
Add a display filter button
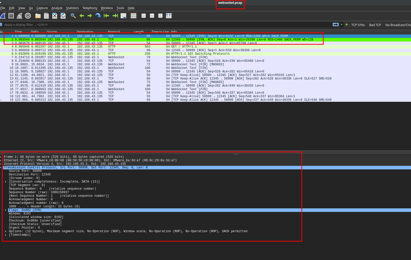[347, 25]
